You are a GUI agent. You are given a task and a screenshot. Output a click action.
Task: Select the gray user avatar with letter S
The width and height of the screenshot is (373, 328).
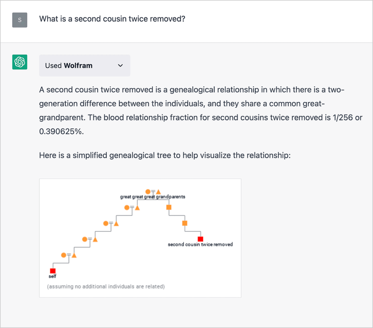(x=19, y=20)
